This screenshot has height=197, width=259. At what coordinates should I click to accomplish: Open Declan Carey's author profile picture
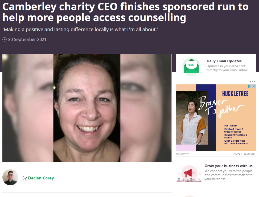click(x=10, y=177)
